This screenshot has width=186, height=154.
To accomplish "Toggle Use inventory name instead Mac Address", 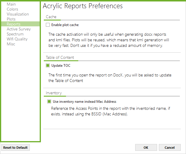I will tap(49, 102).
